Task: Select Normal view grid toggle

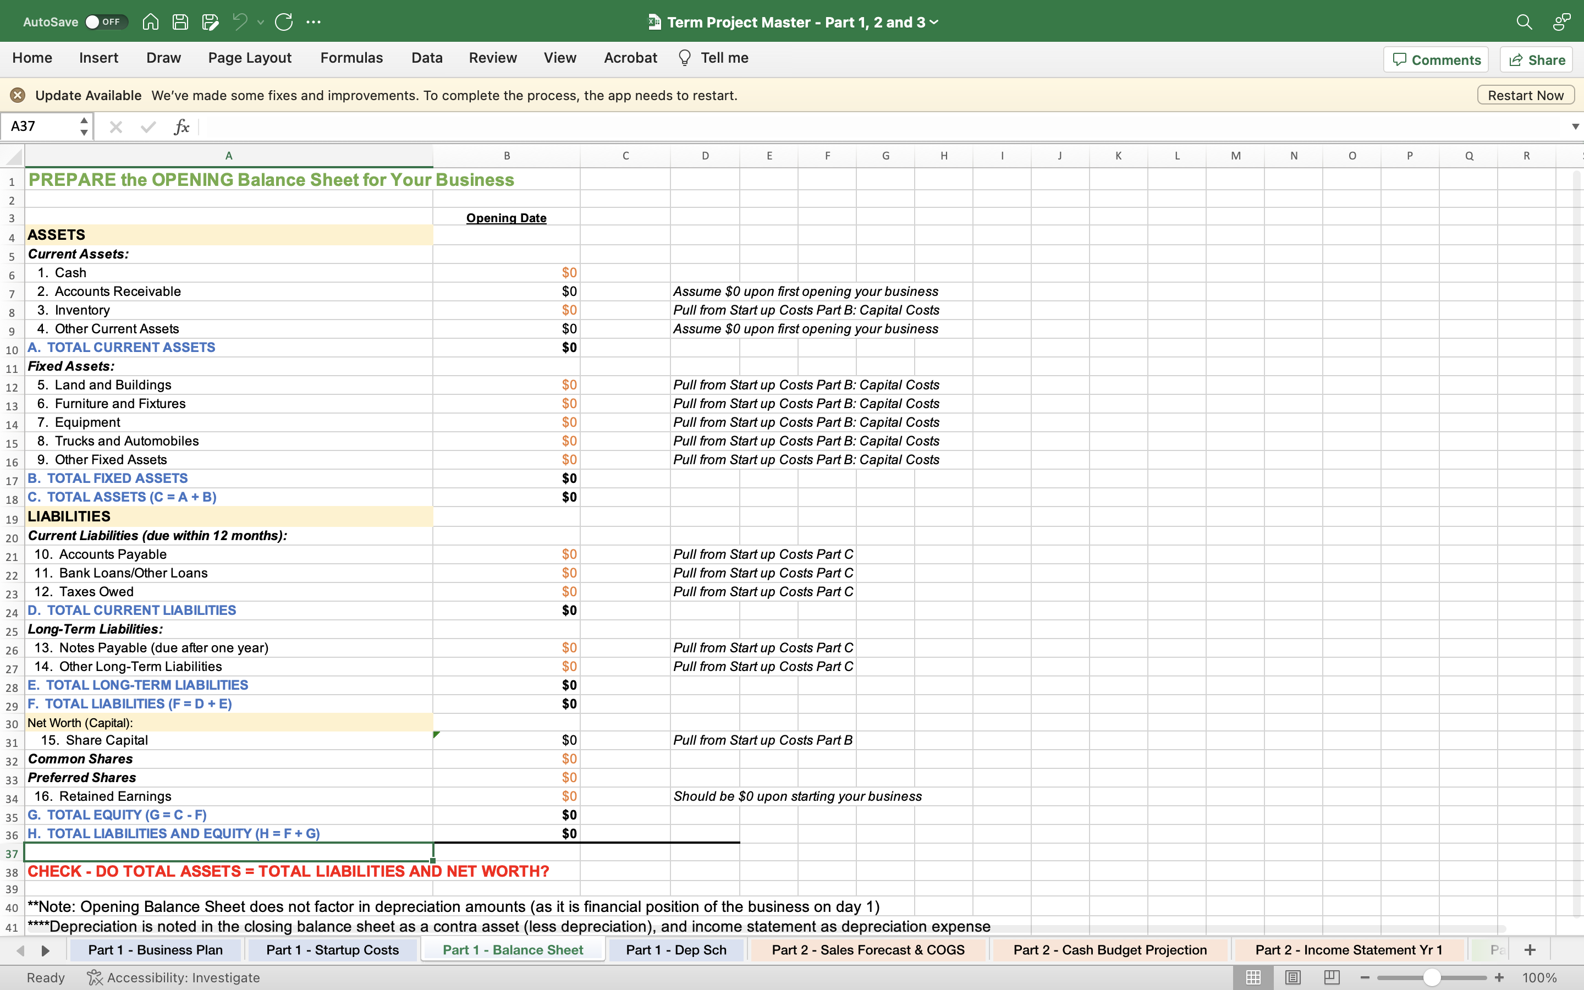Action: click(1253, 977)
